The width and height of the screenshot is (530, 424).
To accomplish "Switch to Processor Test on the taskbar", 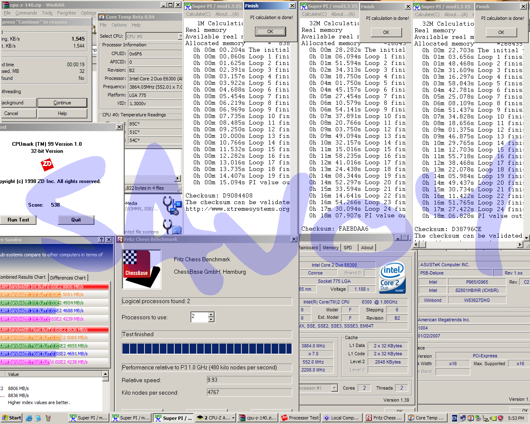I will (x=300, y=418).
